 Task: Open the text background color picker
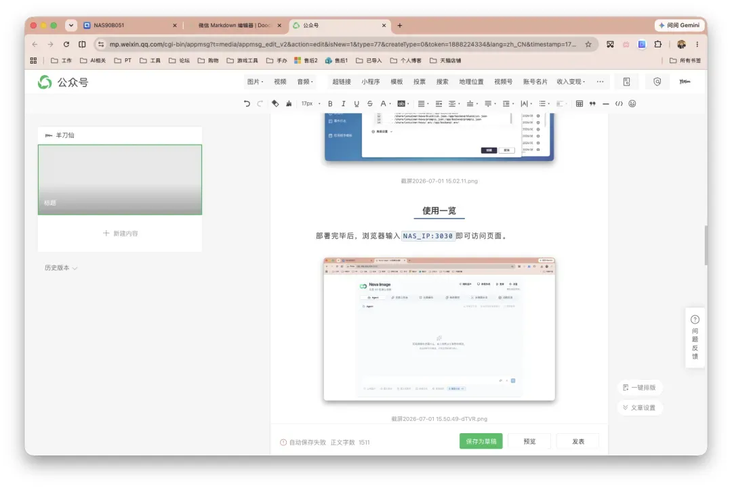point(403,104)
